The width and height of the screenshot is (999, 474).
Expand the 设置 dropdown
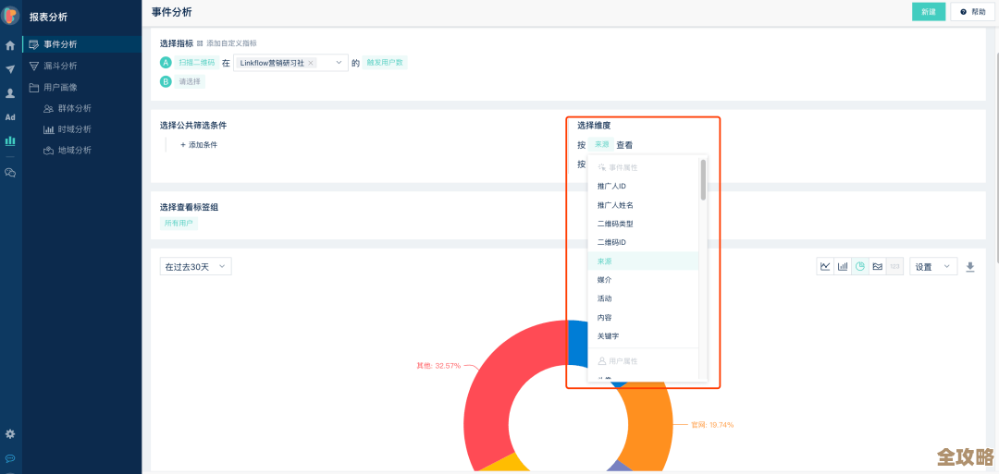[932, 266]
